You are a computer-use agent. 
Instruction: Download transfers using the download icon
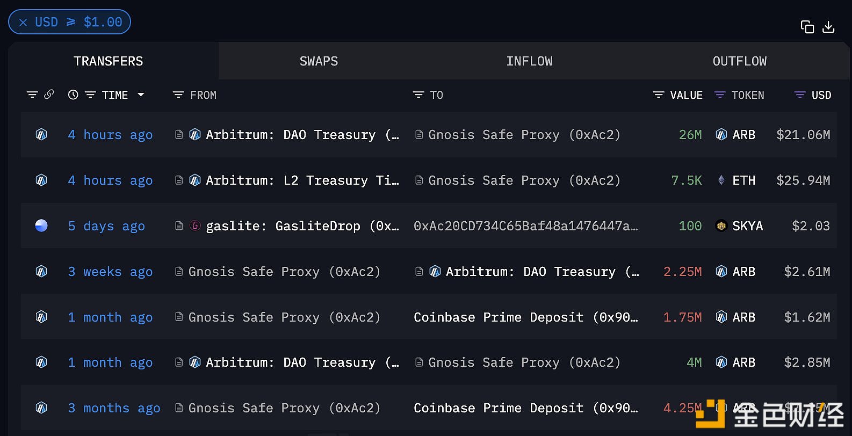point(828,27)
